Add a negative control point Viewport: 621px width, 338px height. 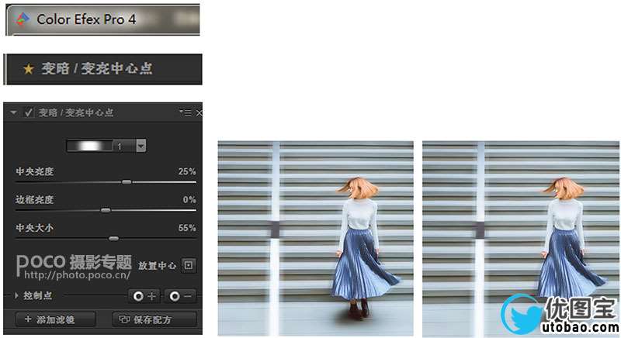tap(180, 296)
